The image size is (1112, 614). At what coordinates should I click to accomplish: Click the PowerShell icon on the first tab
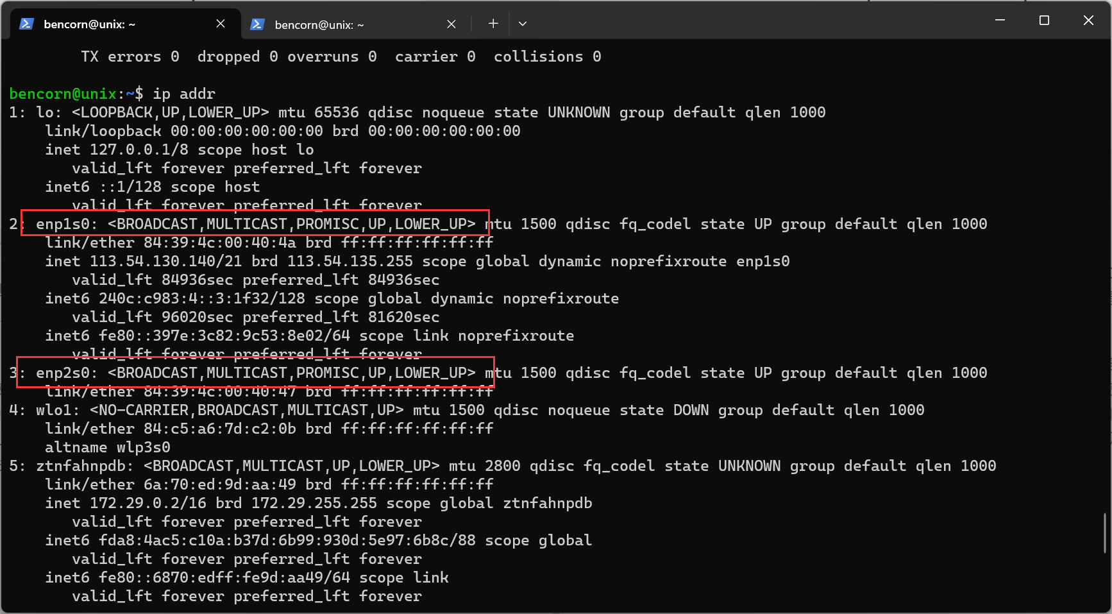coord(26,24)
